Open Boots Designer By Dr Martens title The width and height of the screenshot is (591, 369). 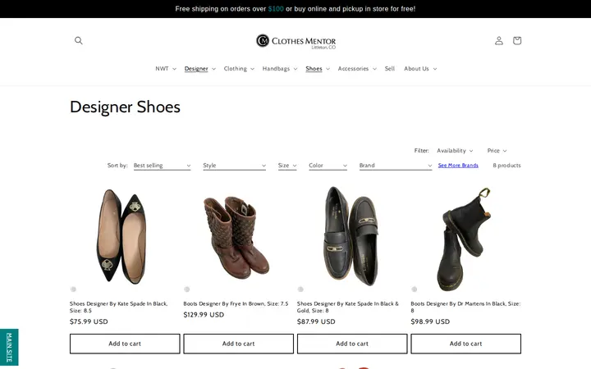[x=465, y=307]
